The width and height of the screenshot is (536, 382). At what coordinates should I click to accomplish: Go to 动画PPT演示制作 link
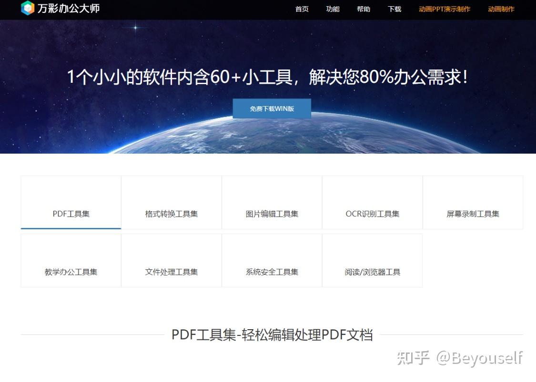pos(445,9)
